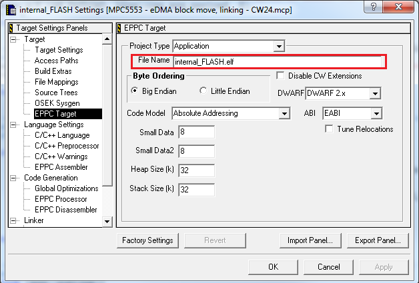This screenshot has height=283, width=419.
Task: Click the Revert button
Action: [x=215, y=240]
